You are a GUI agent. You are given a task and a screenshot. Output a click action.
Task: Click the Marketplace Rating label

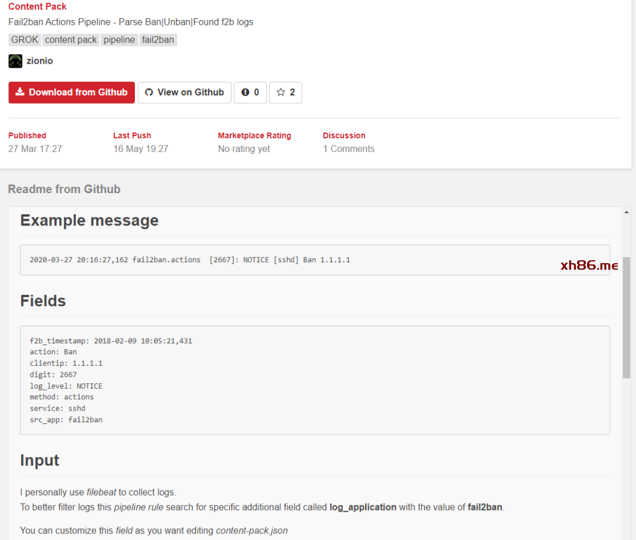pos(254,135)
